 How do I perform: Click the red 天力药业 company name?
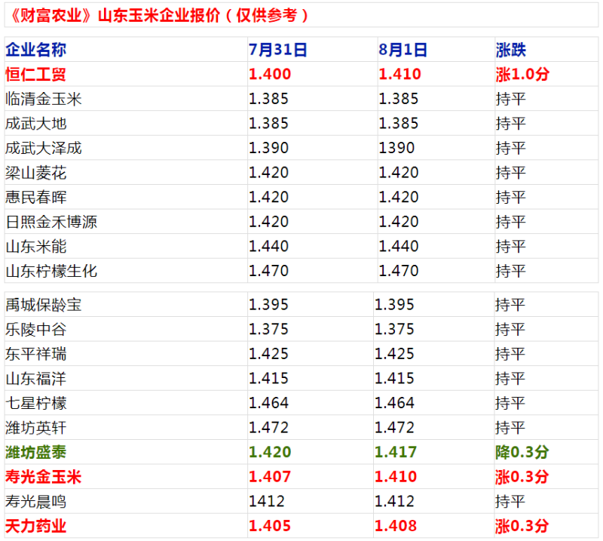35,526
